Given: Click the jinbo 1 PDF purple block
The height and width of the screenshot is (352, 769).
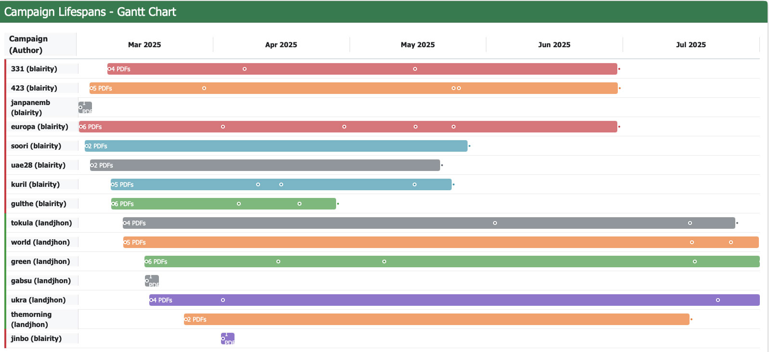Looking at the screenshot, I should pos(228,339).
